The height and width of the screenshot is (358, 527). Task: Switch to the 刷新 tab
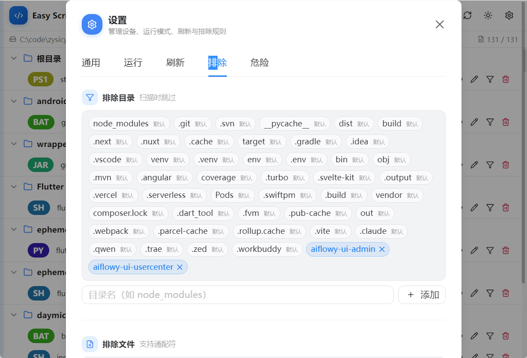175,63
